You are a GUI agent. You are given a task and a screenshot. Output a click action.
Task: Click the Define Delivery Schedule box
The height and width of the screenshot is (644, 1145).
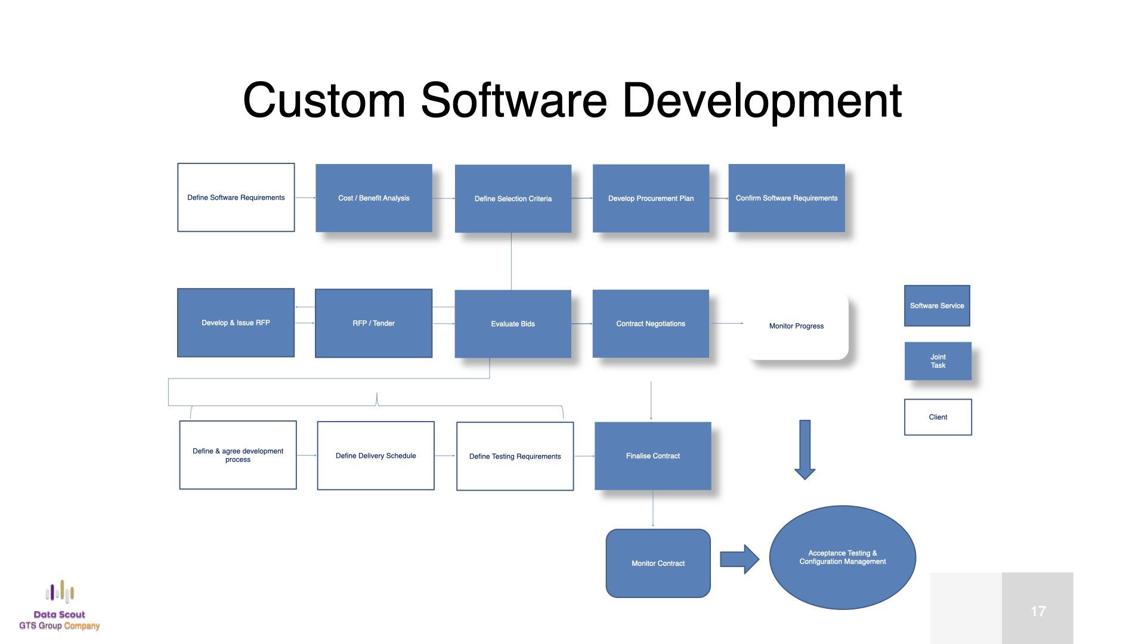(x=376, y=456)
